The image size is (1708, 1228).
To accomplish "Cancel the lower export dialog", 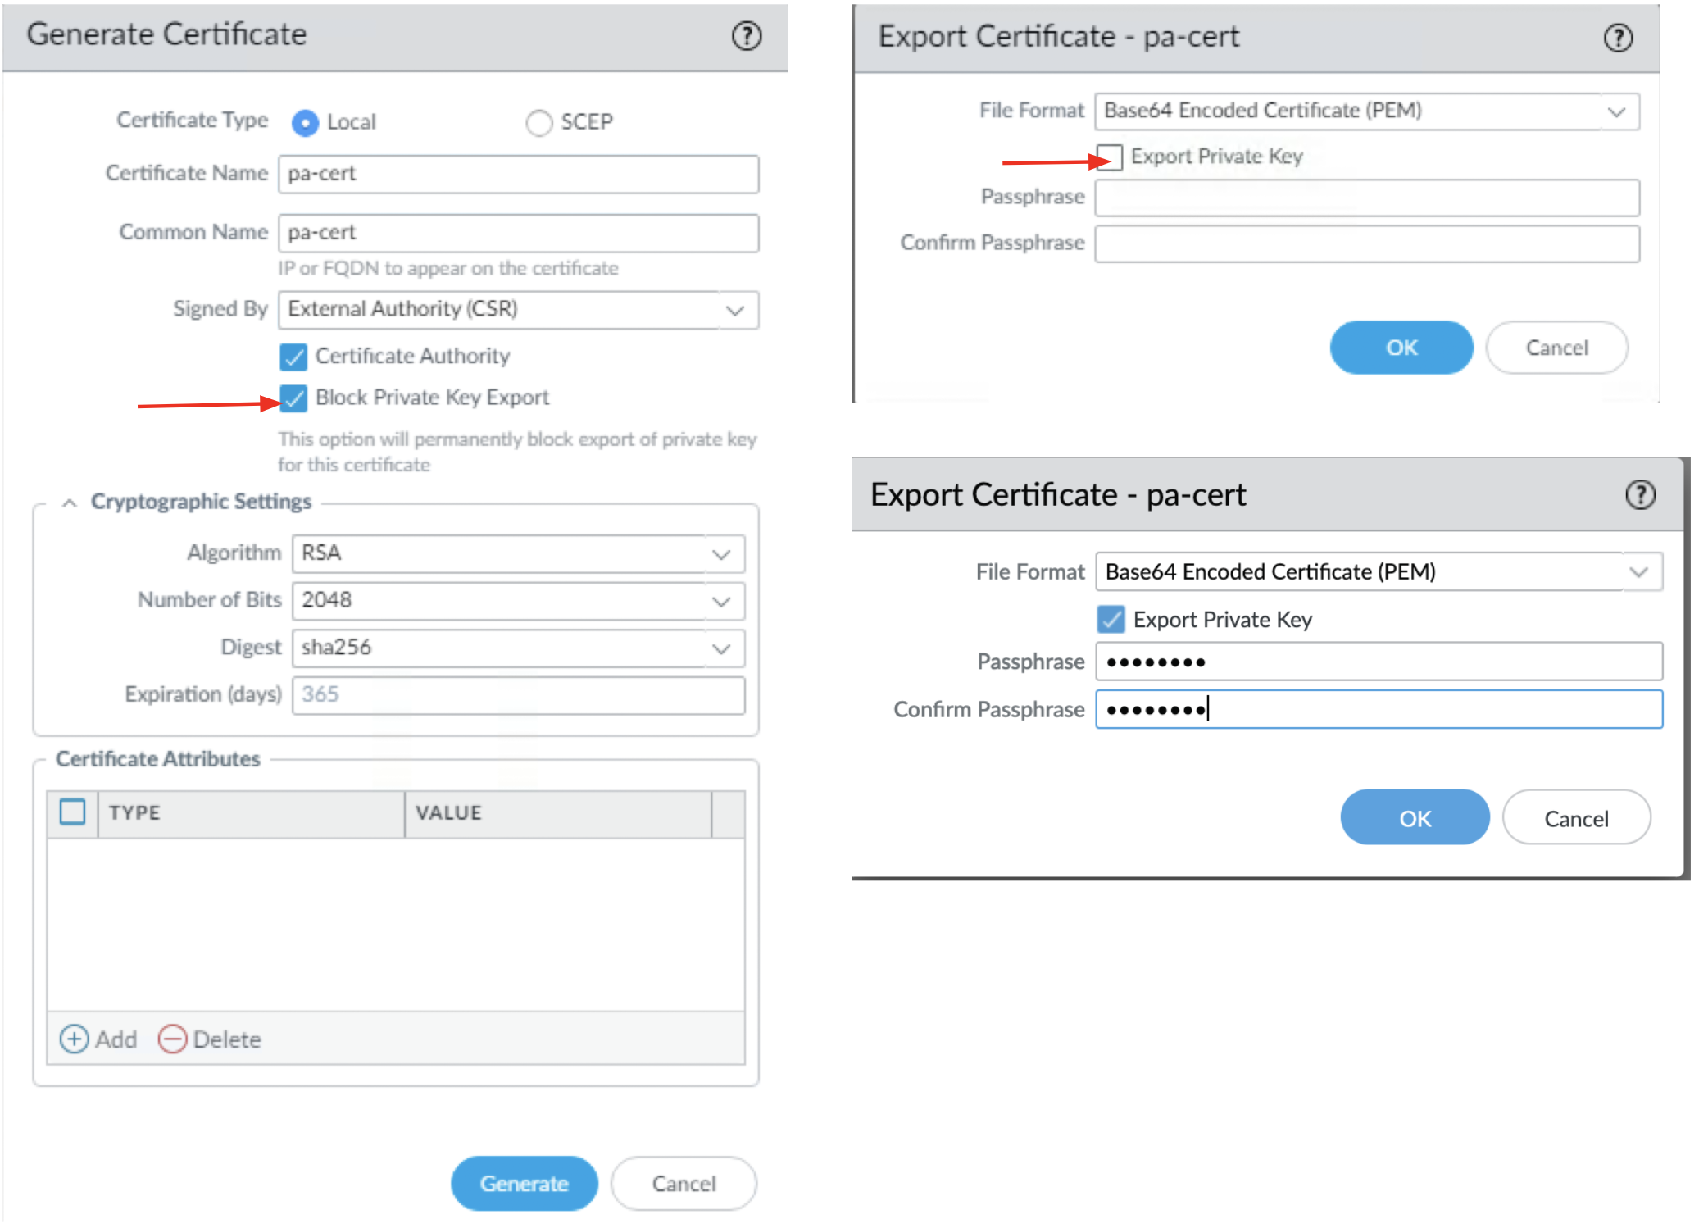I will tap(1576, 816).
